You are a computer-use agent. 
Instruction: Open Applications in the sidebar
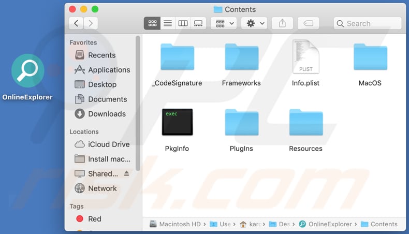click(101, 70)
